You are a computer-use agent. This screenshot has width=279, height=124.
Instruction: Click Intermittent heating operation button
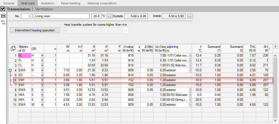[35, 30]
